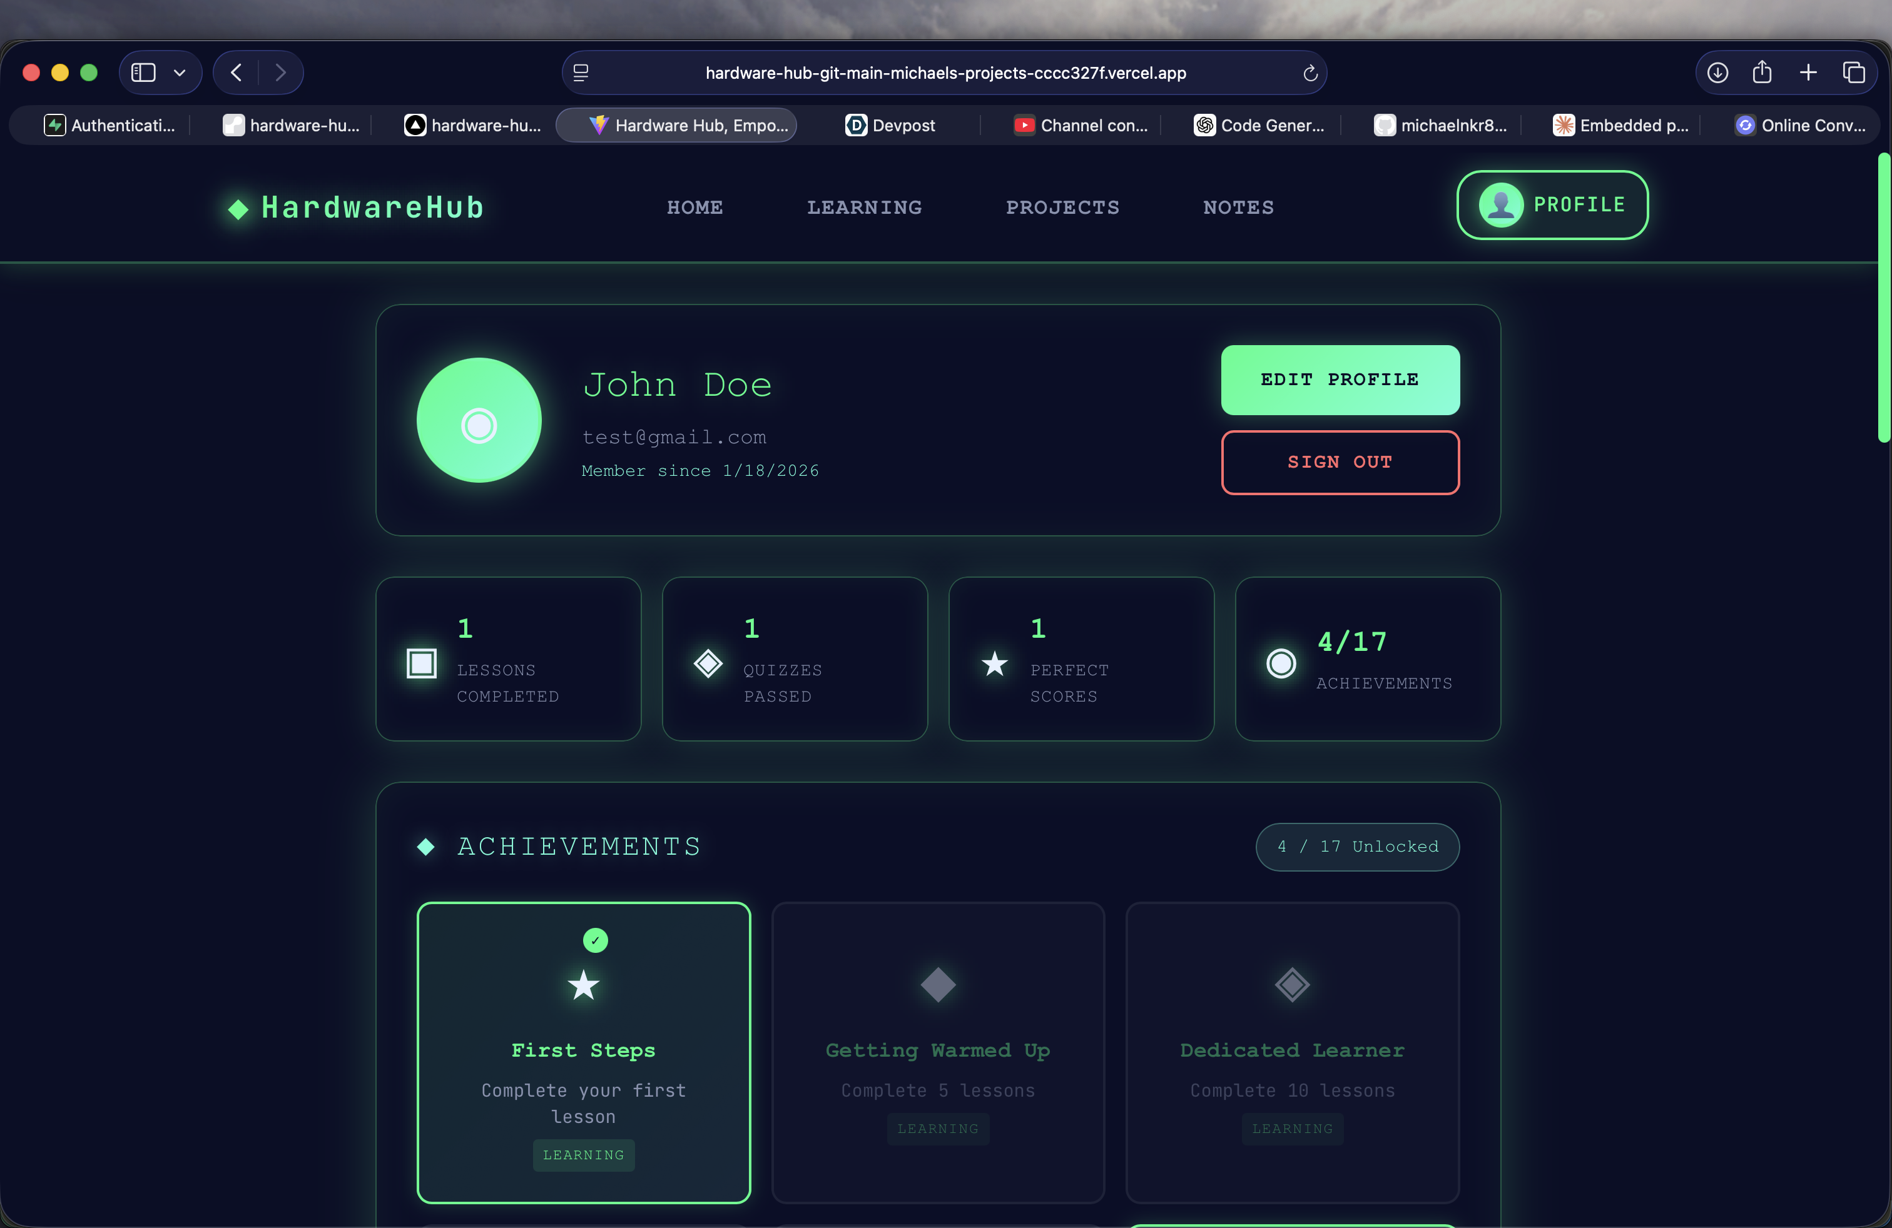Click the HardwareHub diamond logo
Screen dimensions: 1892x1228
(238, 209)
